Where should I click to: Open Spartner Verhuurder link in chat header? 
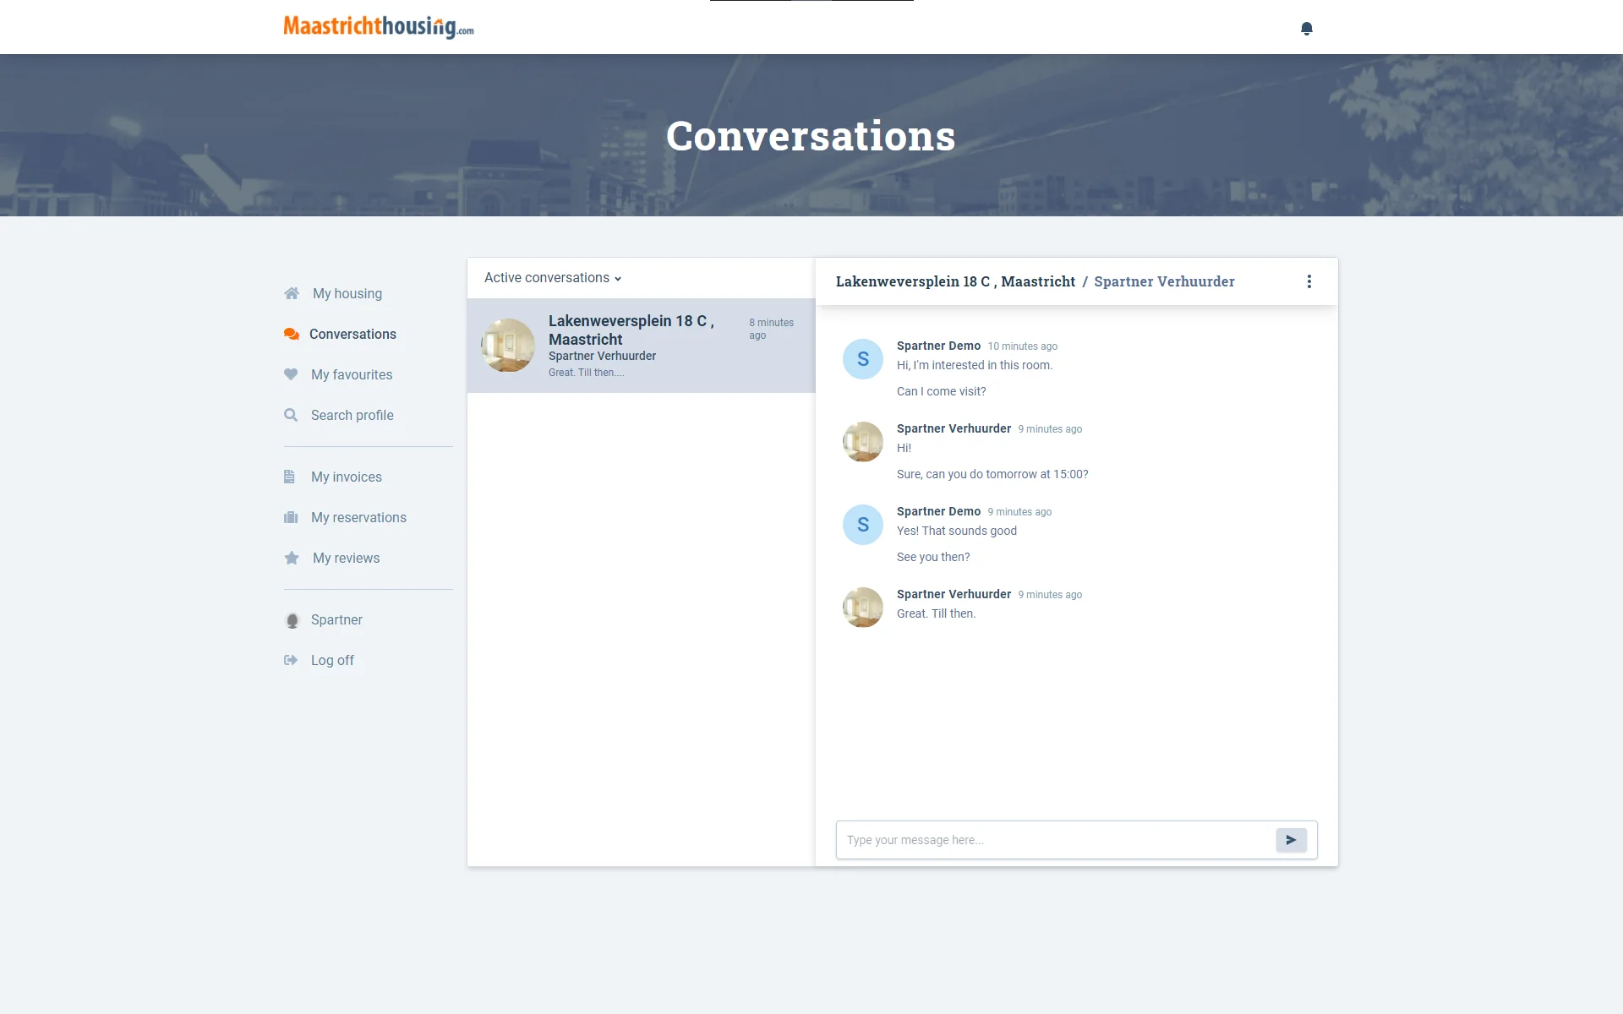tap(1164, 281)
